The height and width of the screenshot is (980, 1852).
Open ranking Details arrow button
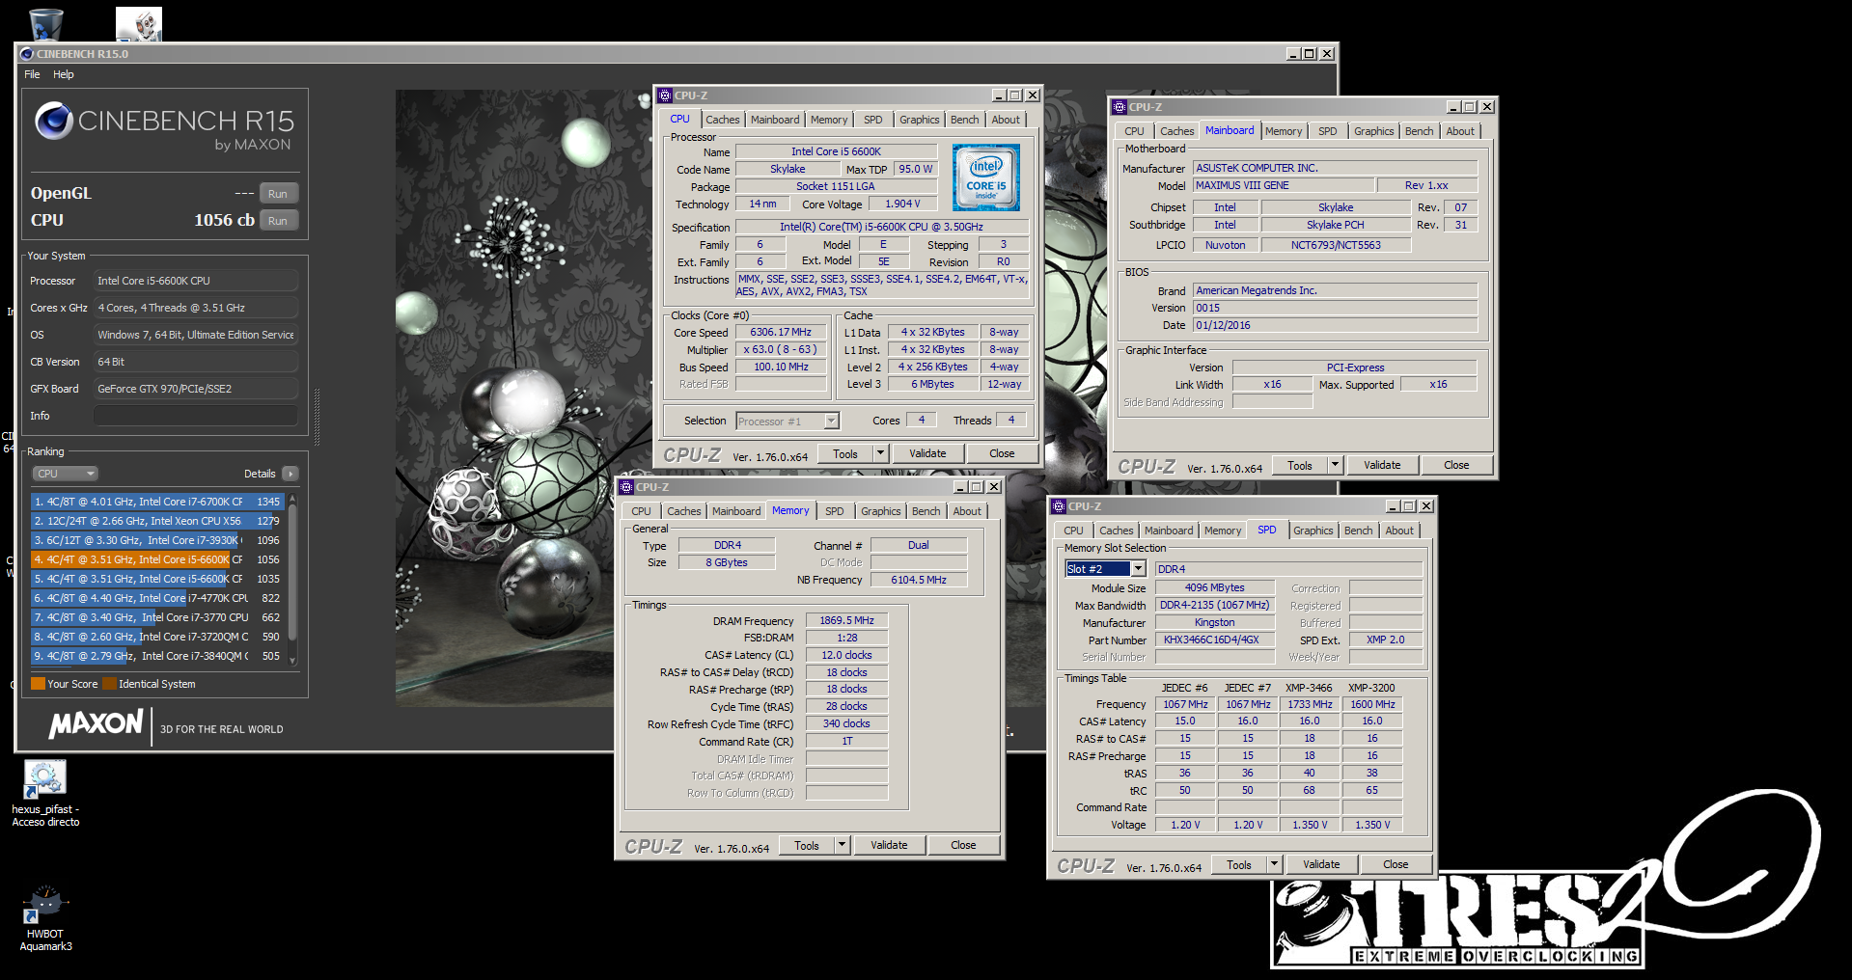pos(290,474)
